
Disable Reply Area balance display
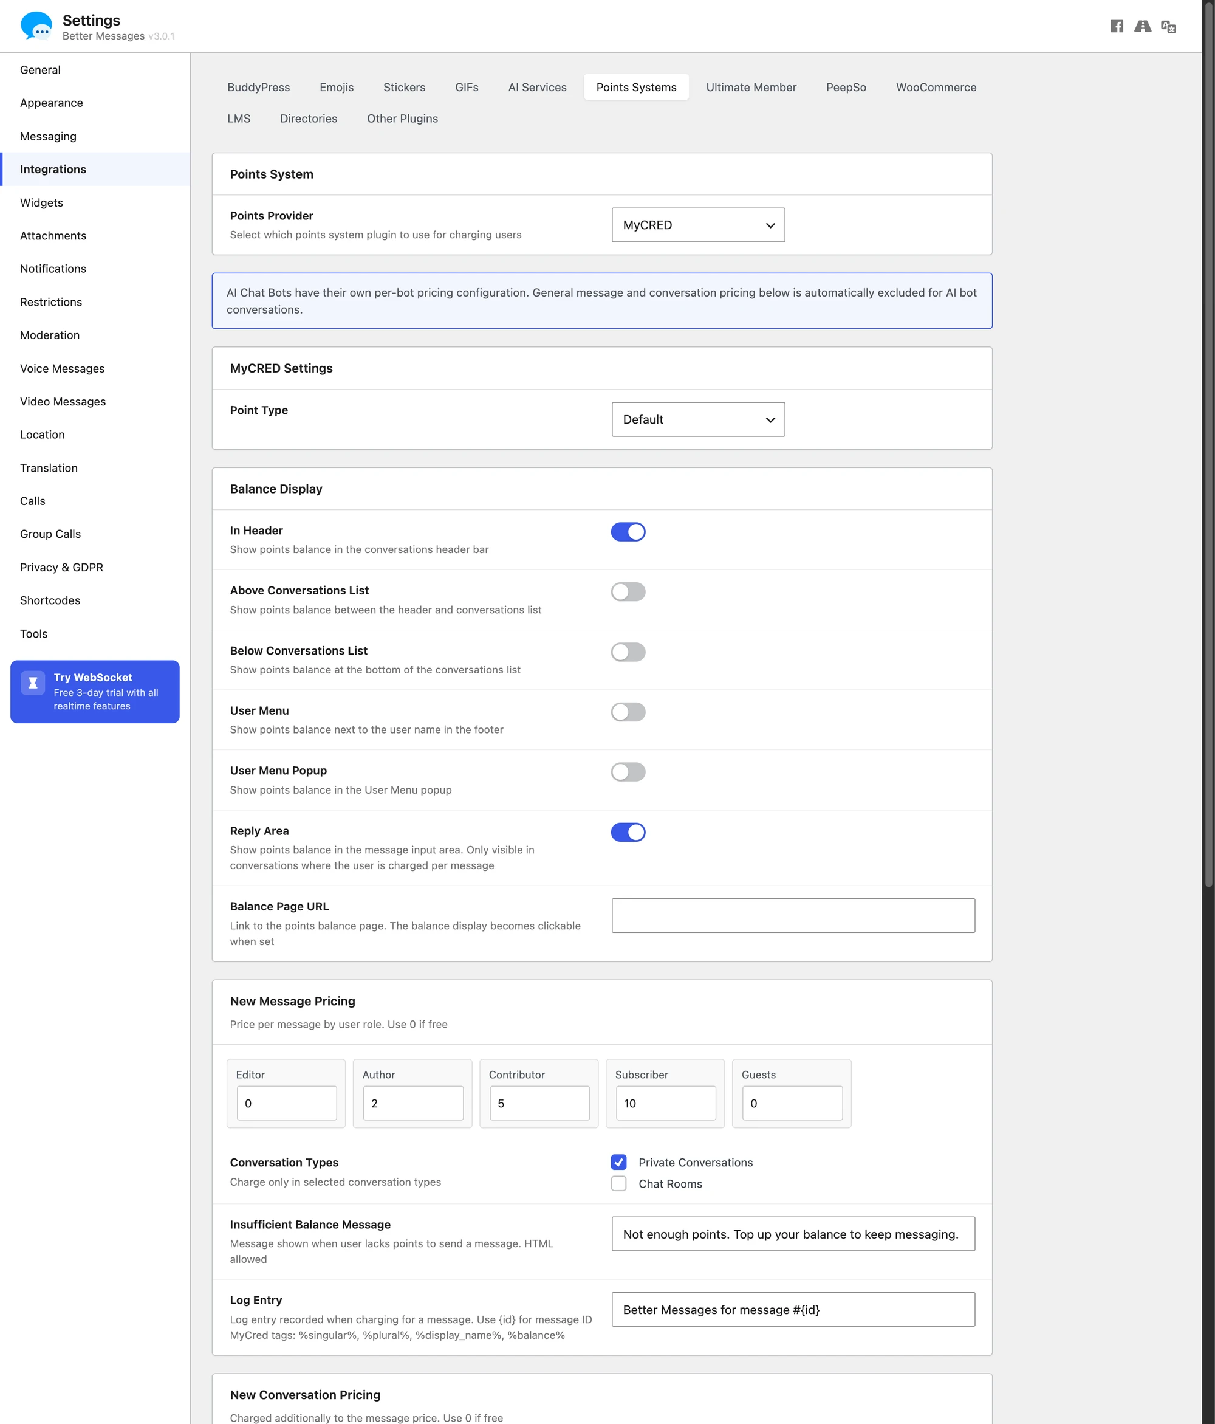tap(628, 832)
